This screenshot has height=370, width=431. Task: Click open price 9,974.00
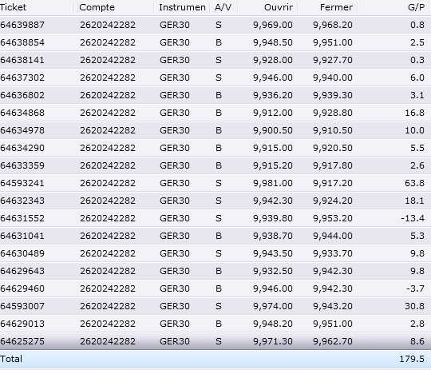[273, 306]
